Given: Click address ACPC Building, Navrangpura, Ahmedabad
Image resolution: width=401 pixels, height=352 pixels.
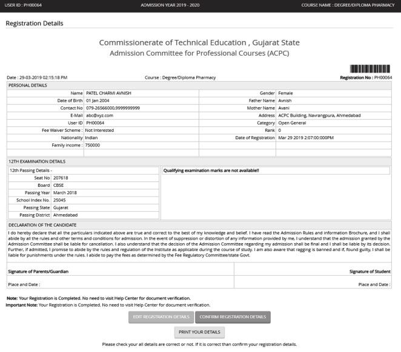Looking at the screenshot, I should 319,116.
